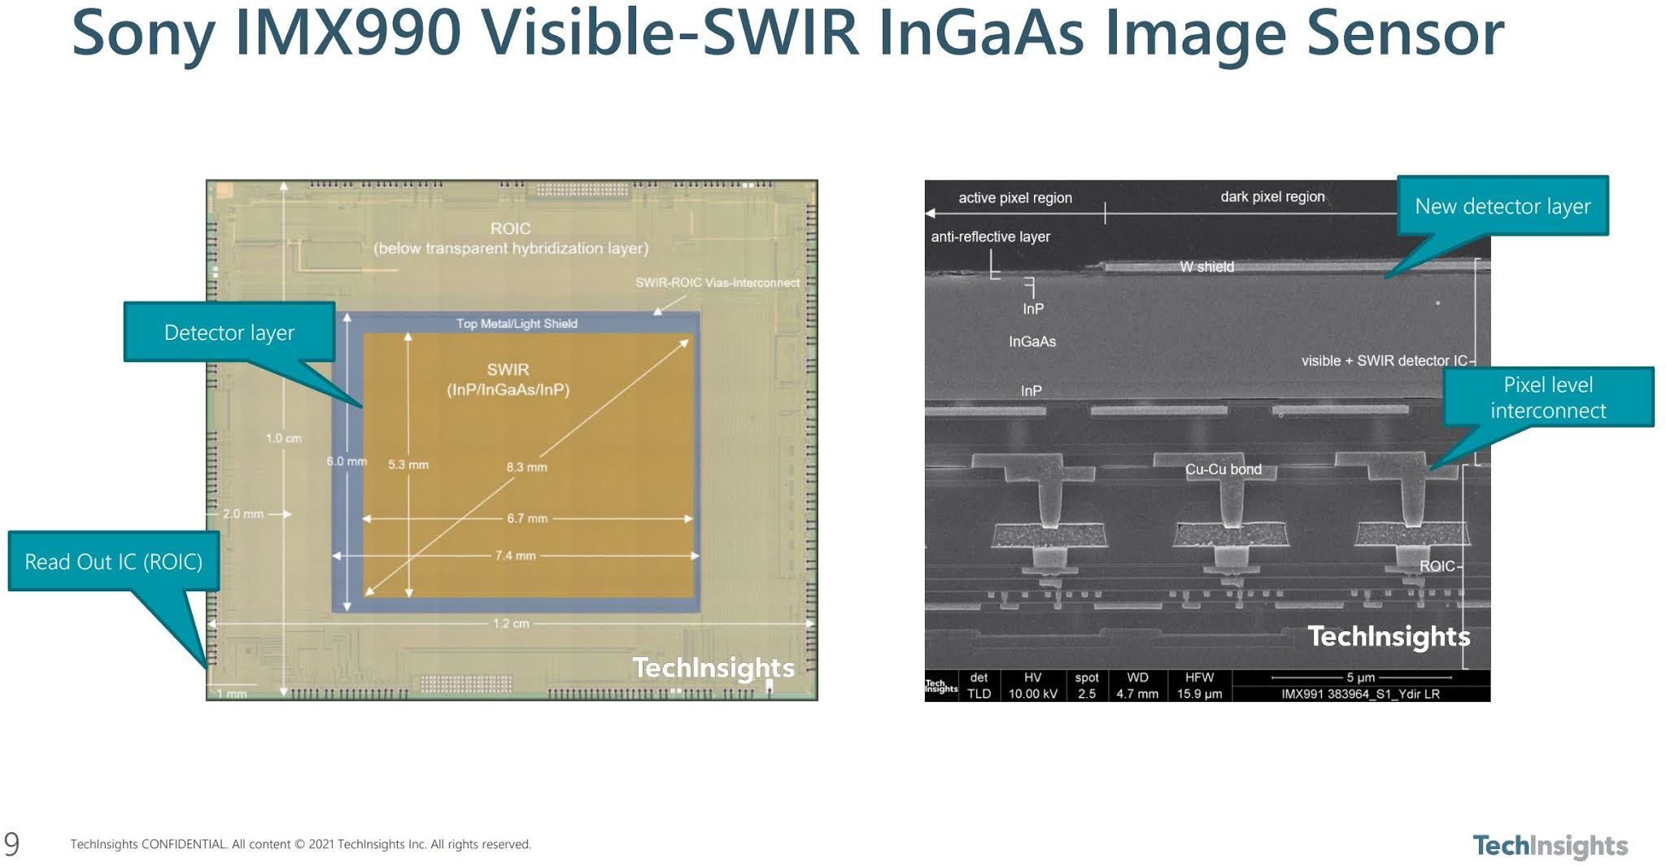Image resolution: width=1666 pixels, height=867 pixels.
Task: Select the Read Out IC (ROIC) callout
Action: (x=113, y=561)
